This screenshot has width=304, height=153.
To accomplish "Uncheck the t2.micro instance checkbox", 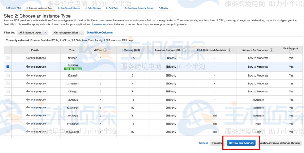I will coord(8,67).
